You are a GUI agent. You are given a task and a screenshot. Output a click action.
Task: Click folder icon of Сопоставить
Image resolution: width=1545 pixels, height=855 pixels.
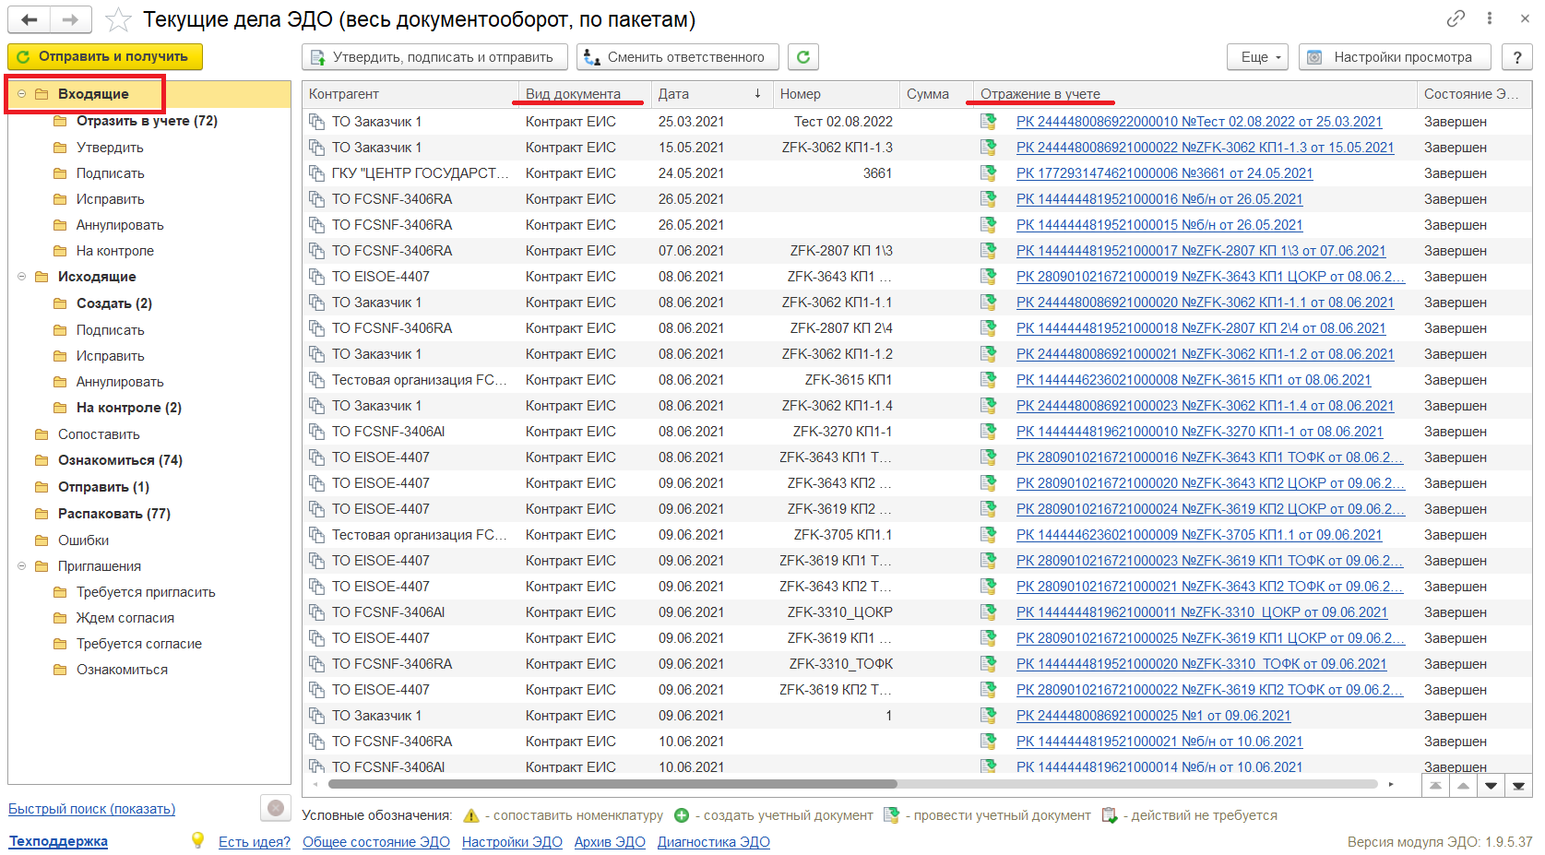[x=42, y=434]
